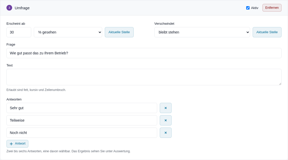
Task: Click the Entfernen button
Action: [x=272, y=8]
